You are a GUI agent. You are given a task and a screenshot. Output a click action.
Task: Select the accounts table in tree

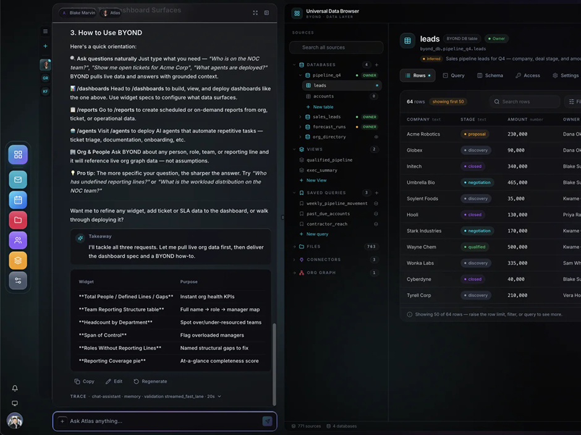(x=342, y=96)
